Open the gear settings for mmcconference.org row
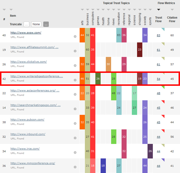 (x=75, y=167)
